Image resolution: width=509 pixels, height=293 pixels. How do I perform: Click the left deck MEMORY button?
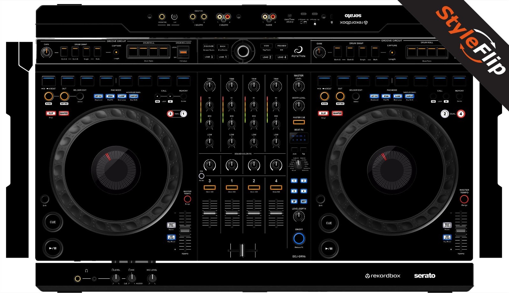(183, 96)
